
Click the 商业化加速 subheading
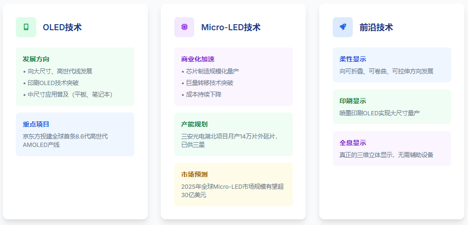click(x=198, y=59)
